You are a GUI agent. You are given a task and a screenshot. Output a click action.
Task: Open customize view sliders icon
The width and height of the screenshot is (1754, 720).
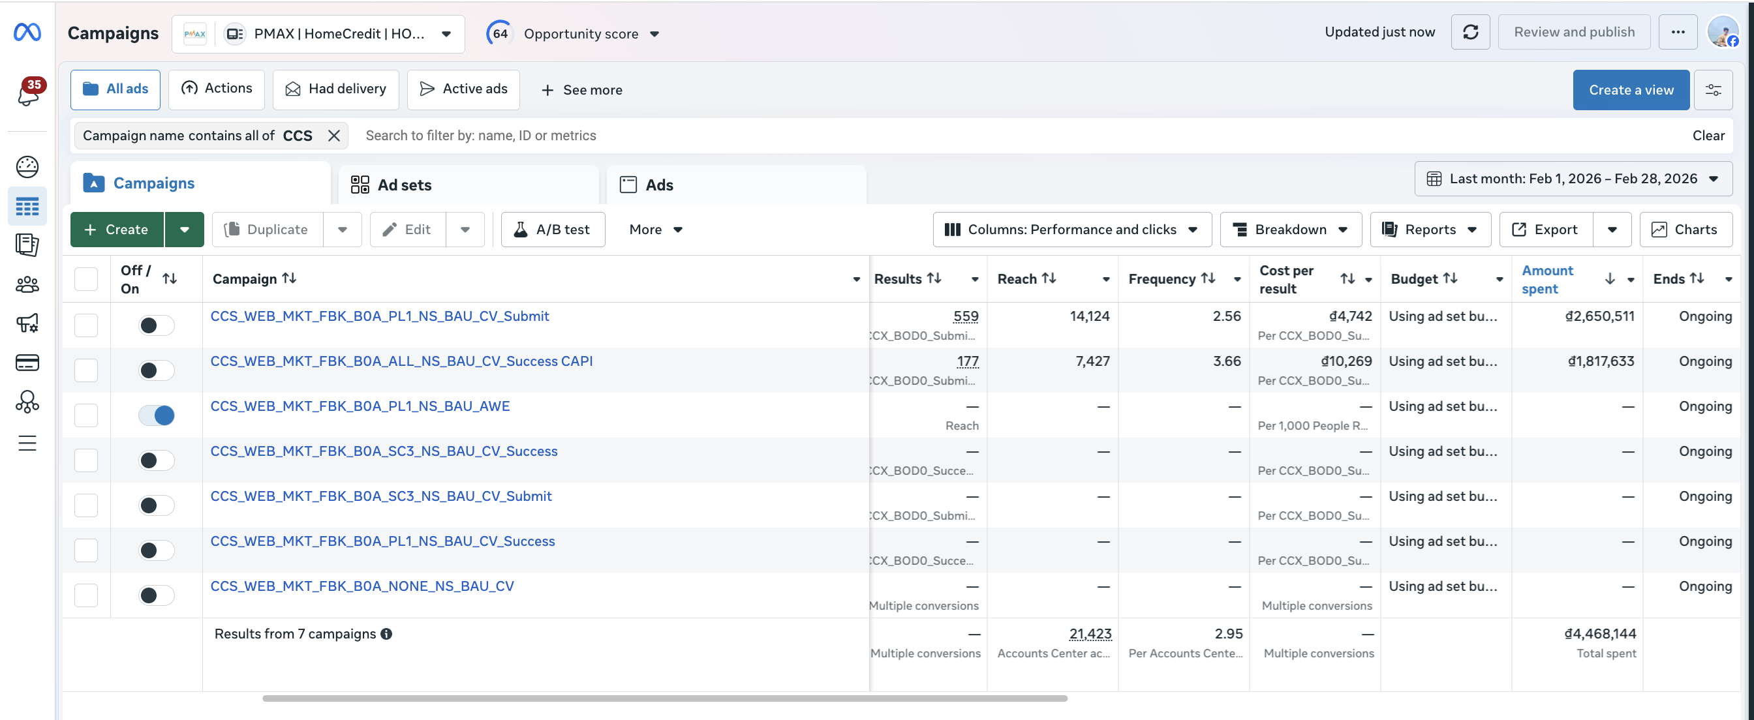coord(1713,90)
